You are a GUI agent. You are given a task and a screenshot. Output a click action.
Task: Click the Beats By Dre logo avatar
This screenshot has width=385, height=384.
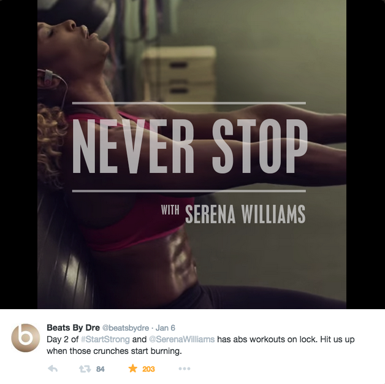(26, 337)
